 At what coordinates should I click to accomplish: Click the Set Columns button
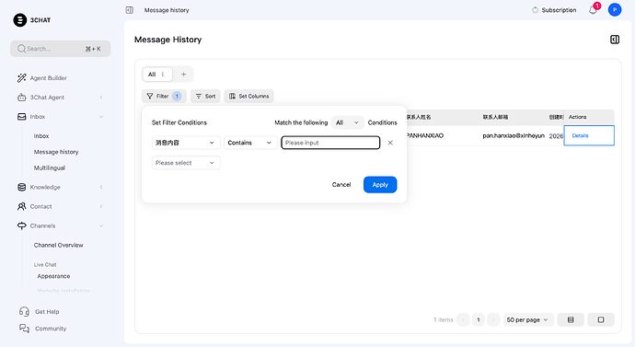(249, 96)
